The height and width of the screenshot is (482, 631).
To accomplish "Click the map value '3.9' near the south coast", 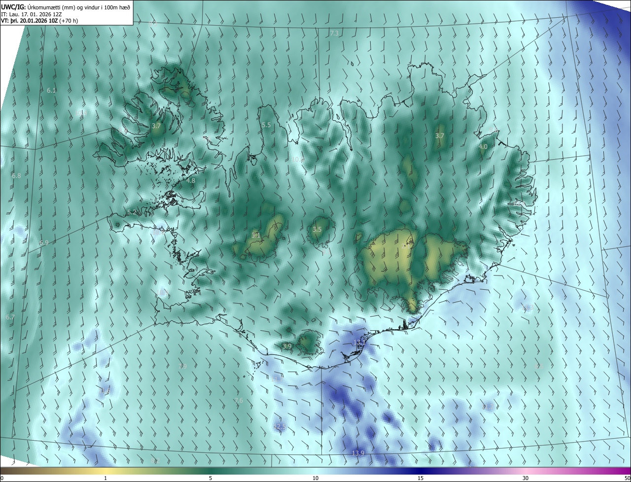I will 287,346.
